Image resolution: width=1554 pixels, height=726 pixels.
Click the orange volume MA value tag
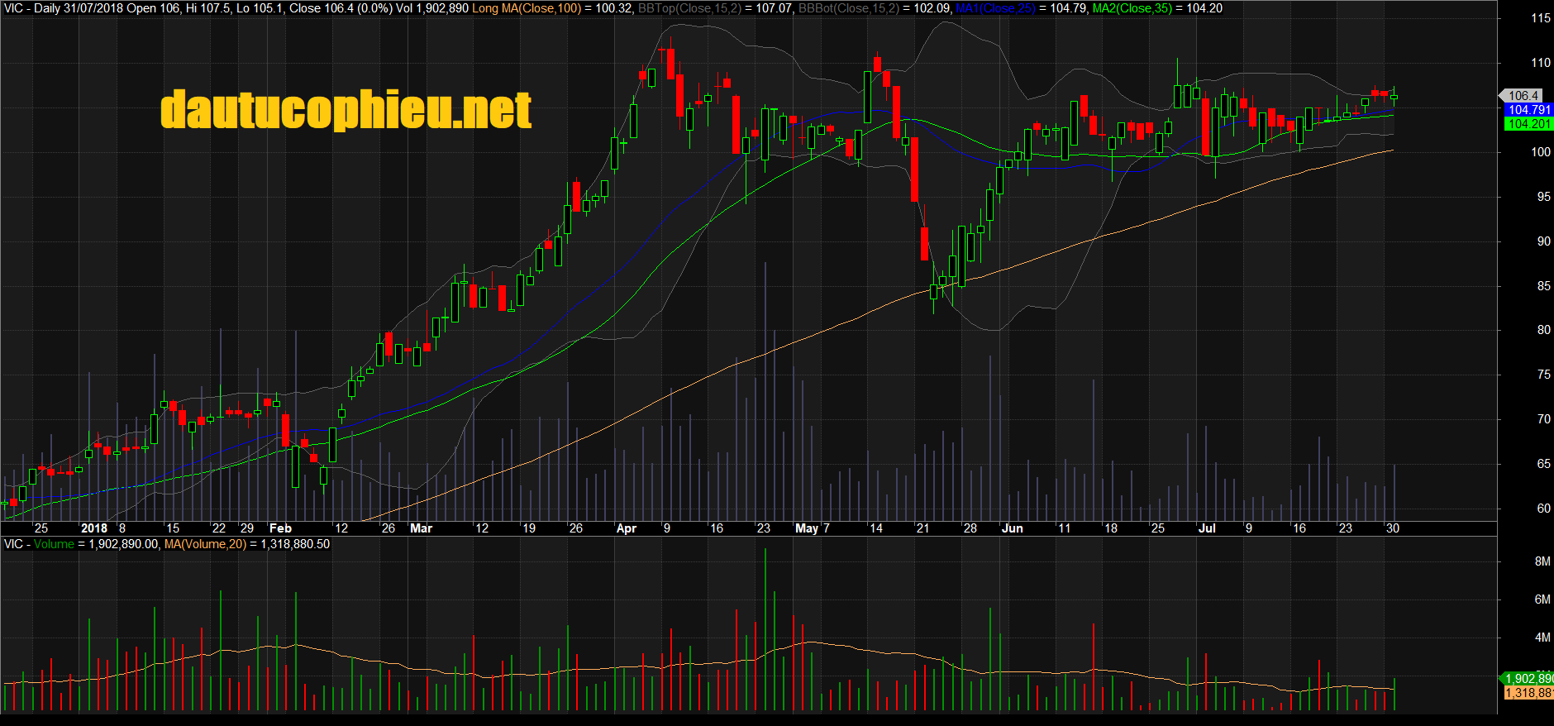pyautogui.click(x=1528, y=693)
